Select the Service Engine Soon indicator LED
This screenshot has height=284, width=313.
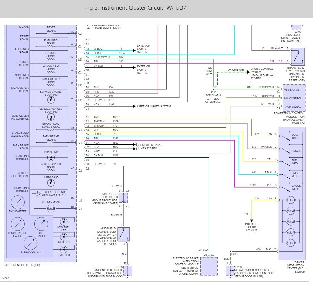coord(51,99)
